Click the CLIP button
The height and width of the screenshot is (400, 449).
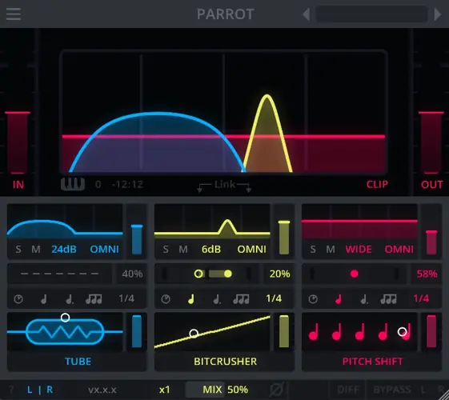click(377, 184)
